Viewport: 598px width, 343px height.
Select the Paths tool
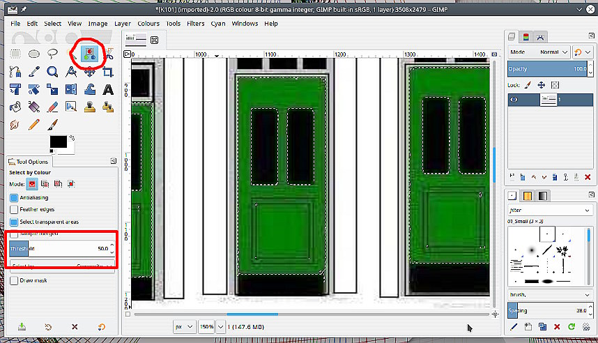(x=15, y=72)
